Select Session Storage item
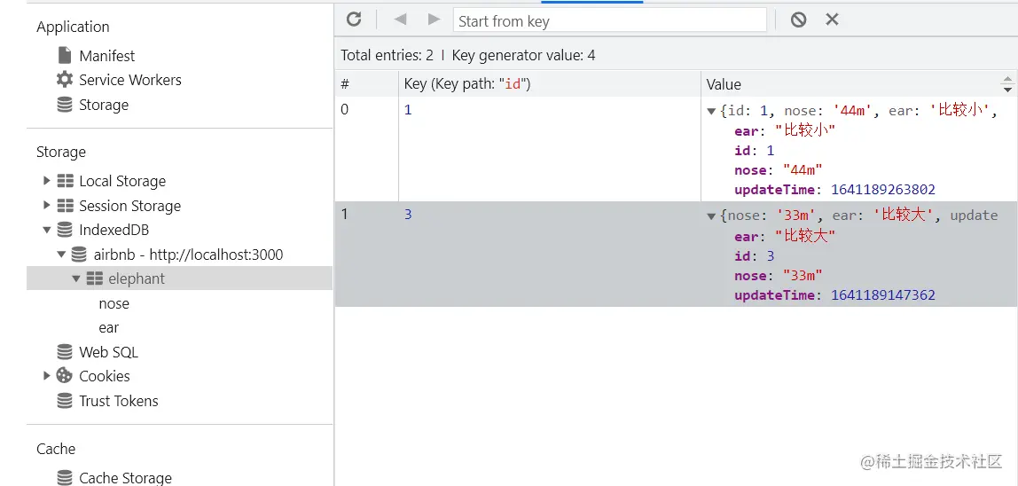 click(129, 206)
